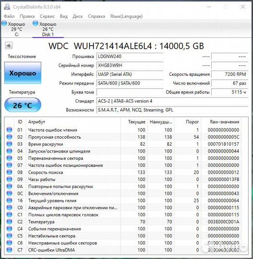
Task: Click the status icon of attribute C0
Action: (10, 208)
